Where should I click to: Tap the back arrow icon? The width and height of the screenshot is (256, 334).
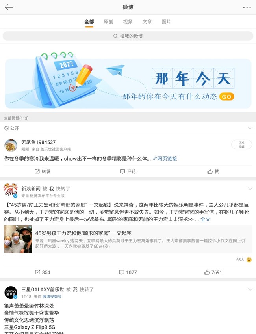tap(9, 7)
